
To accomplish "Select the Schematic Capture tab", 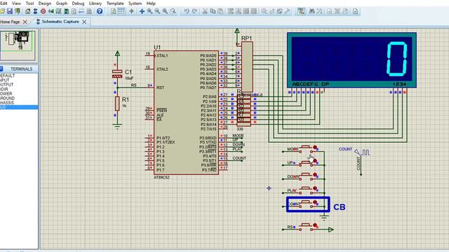I will (60, 22).
